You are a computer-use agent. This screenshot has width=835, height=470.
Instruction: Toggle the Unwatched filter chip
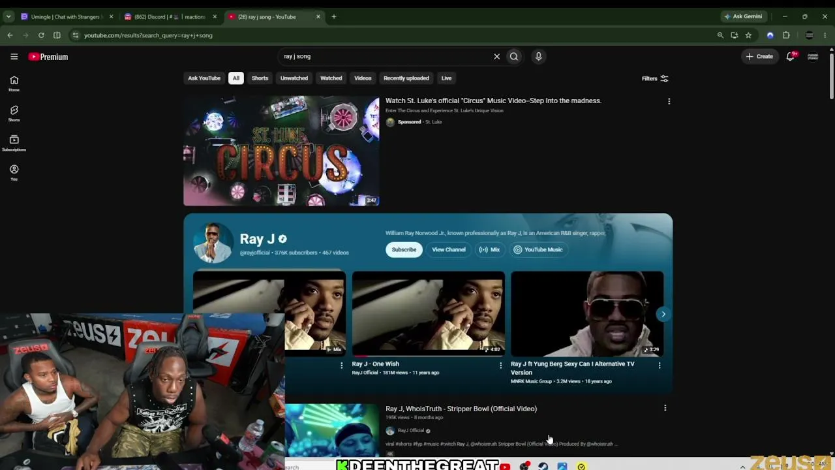[x=294, y=78]
